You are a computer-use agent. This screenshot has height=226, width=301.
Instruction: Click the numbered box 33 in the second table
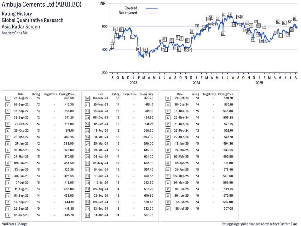[x=87, y=183]
